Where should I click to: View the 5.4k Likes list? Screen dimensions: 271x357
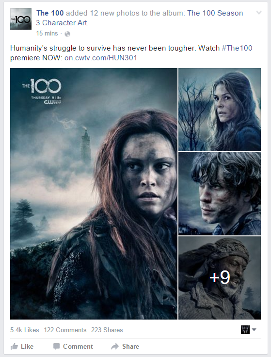click(x=25, y=330)
